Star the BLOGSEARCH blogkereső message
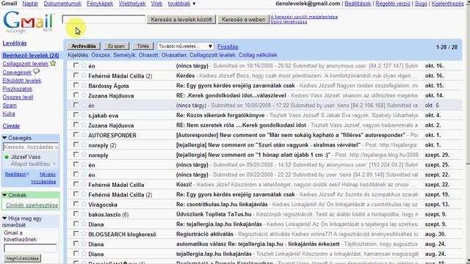 (x=84, y=234)
